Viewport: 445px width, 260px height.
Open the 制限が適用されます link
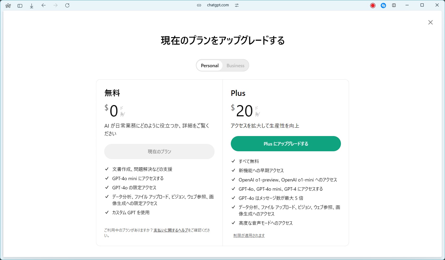[x=249, y=236]
